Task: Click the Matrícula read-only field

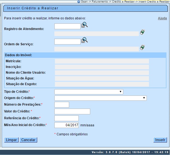Action: [x=102, y=61]
